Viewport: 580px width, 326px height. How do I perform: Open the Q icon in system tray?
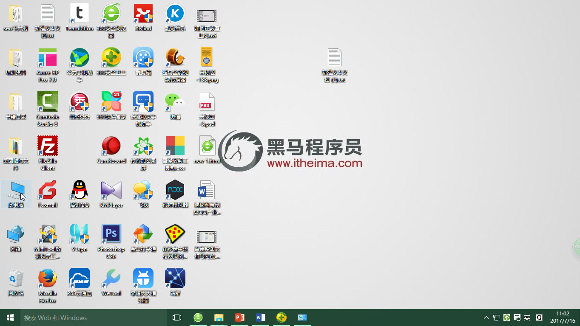pos(539,318)
